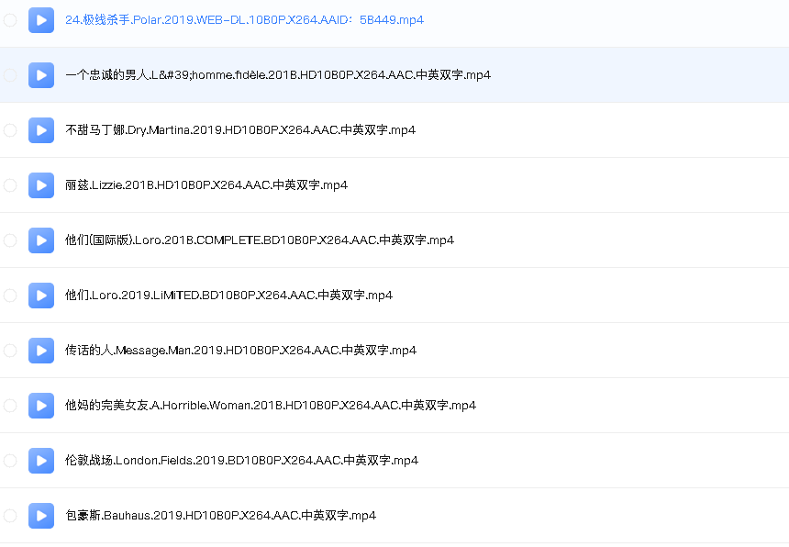Click video icon for 丽兹.Lizzie.2018 file

coord(41,185)
